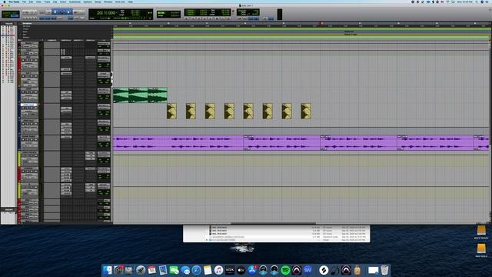Screen dimensions: 492x277
Task: Open the SW app icon in dock
Action: click(307, 270)
